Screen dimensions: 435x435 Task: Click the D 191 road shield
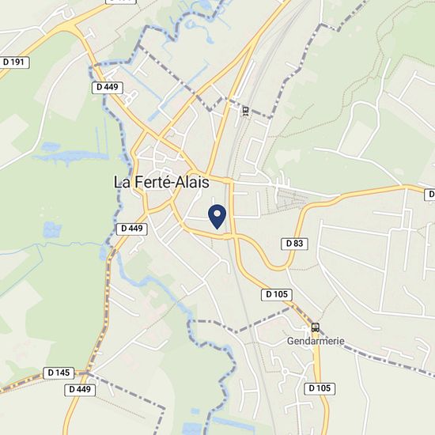click(x=14, y=62)
